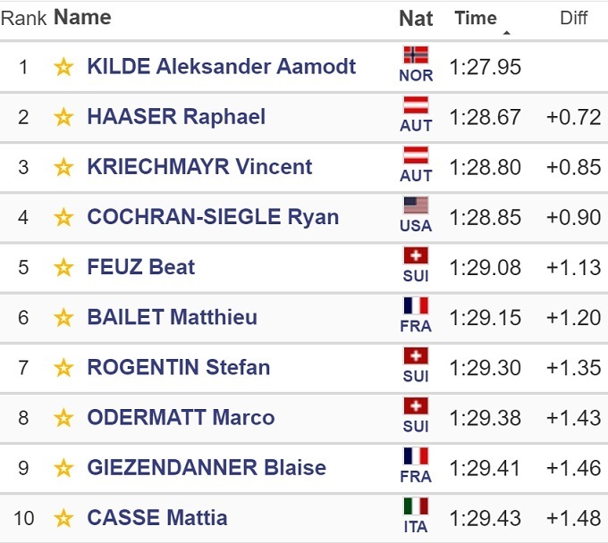The width and height of the screenshot is (608, 543).
Task: Click star icon beside KRIECHMAYR Vincent
Action: 63,167
